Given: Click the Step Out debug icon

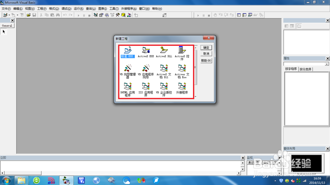Looking at the screenshot, I should point(232,15).
